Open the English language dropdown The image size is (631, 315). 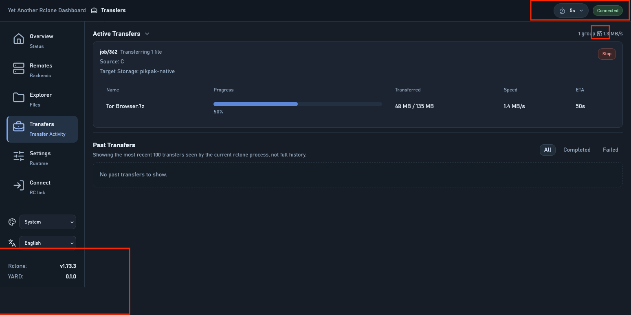coord(48,243)
